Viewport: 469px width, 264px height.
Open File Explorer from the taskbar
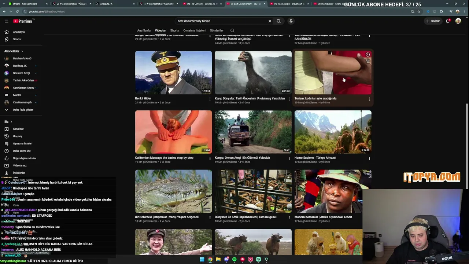click(218, 259)
